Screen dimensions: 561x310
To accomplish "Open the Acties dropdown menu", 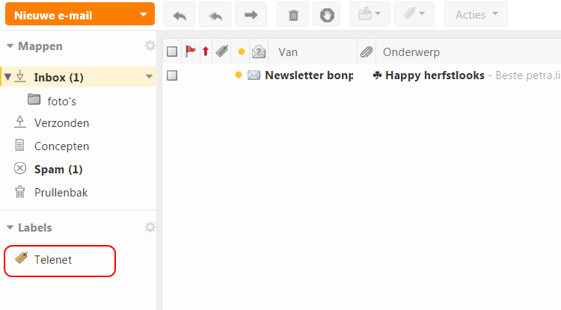I will (476, 14).
